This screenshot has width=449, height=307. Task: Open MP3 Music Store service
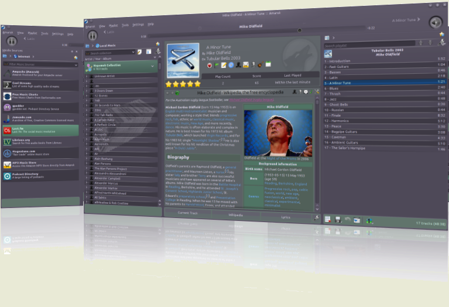tap(40, 164)
